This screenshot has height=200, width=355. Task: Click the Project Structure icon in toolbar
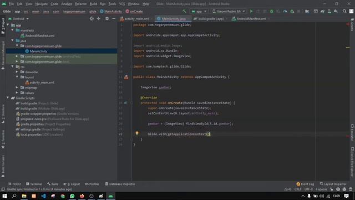tap(307, 11)
